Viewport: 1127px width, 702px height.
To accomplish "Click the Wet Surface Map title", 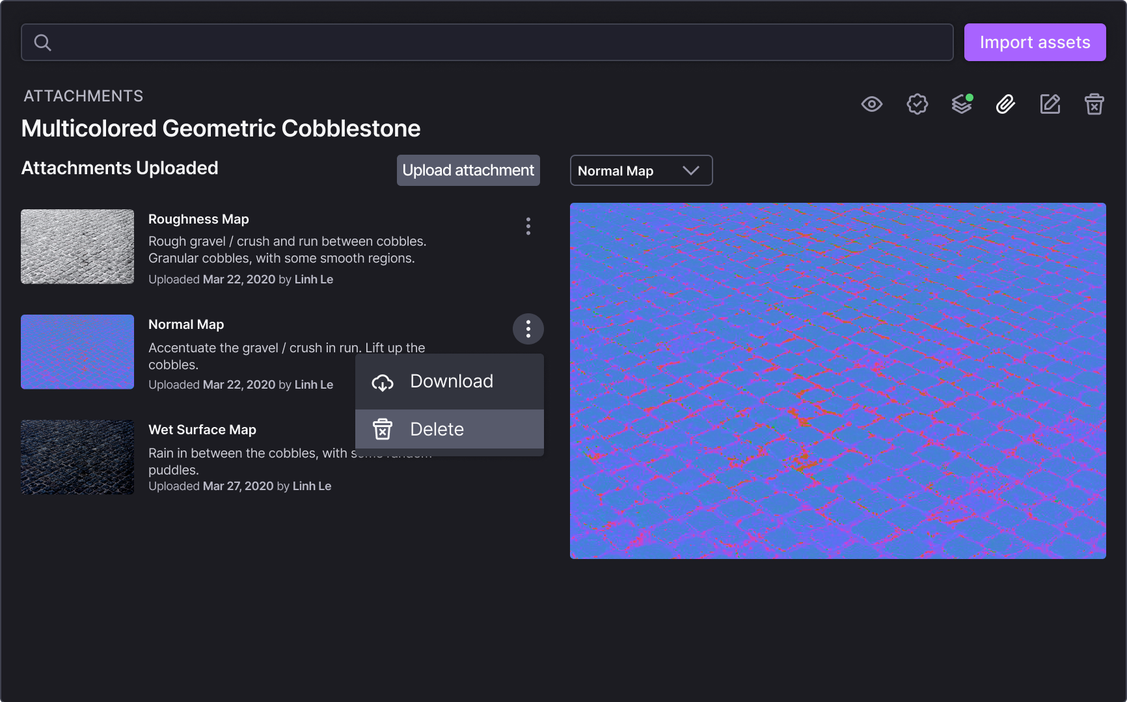I will (x=202, y=430).
